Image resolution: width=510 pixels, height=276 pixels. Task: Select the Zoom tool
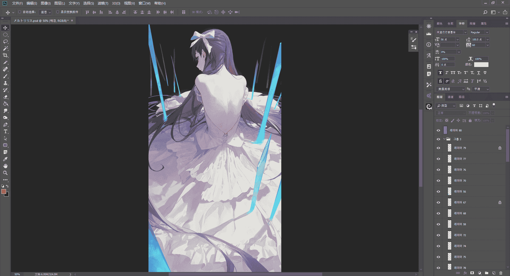[5, 173]
